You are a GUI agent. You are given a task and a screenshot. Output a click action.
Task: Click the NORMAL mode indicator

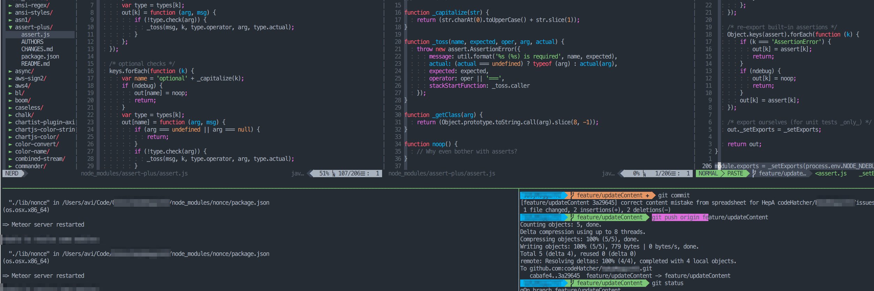click(x=708, y=173)
